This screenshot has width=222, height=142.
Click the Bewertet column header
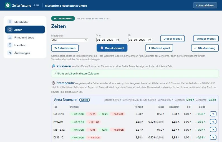(174, 107)
